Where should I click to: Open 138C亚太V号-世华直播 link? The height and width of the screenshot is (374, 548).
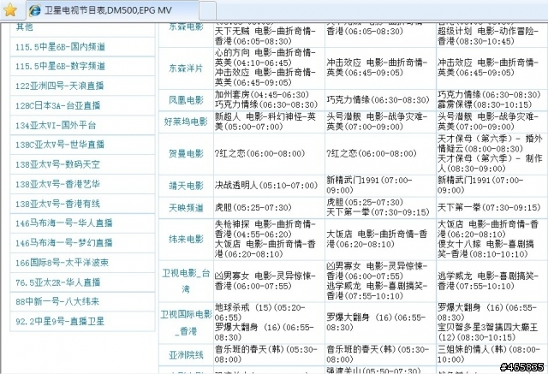(60, 145)
